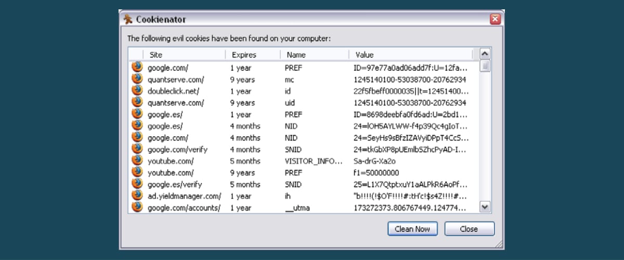Click the Cookienator gingerbread icon in title bar
Image resolution: width=624 pixels, height=260 pixels.
(128, 19)
